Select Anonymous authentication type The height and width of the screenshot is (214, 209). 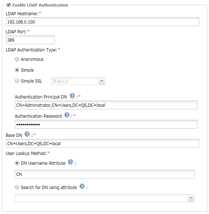pyautogui.click(x=17, y=59)
